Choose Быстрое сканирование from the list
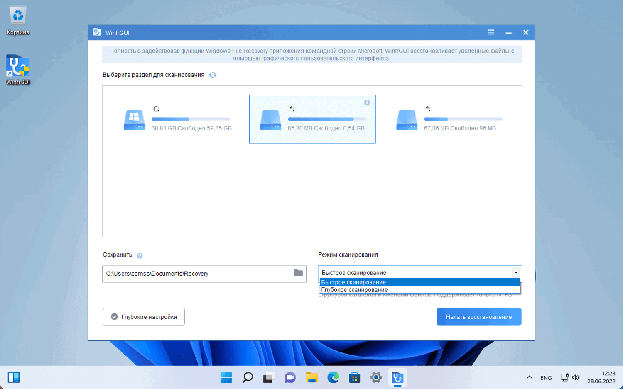 [x=420, y=282]
